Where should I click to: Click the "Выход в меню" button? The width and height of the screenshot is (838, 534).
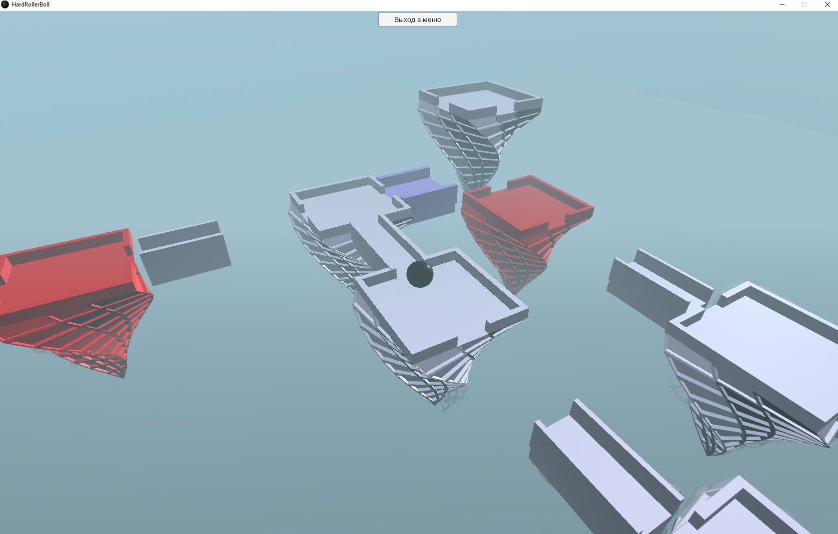click(417, 19)
